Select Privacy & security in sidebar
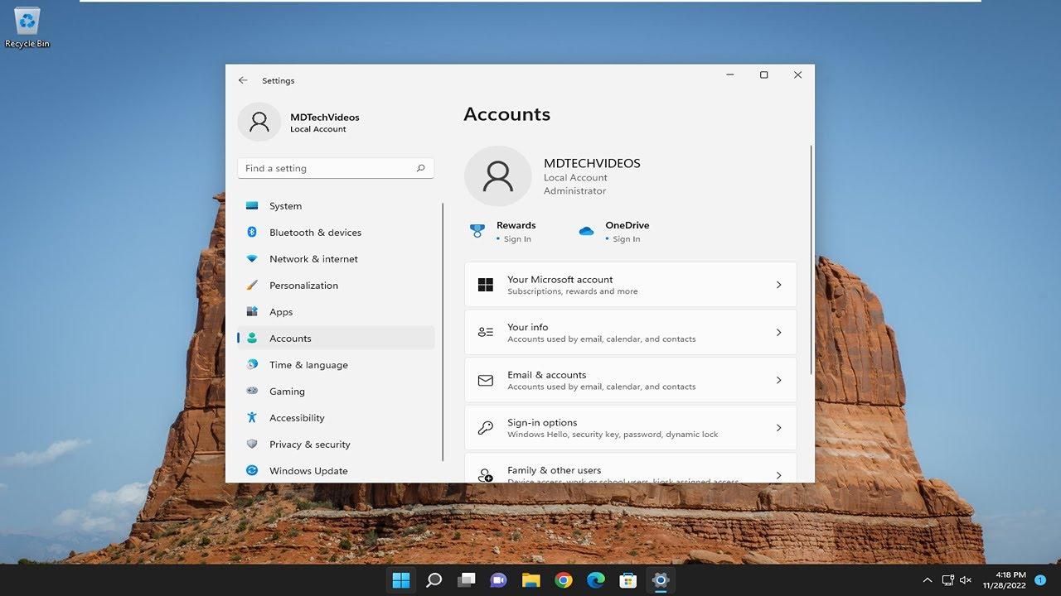The width and height of the screenshot is (1061, 596). pyautogui.click(x=309, y=445)
